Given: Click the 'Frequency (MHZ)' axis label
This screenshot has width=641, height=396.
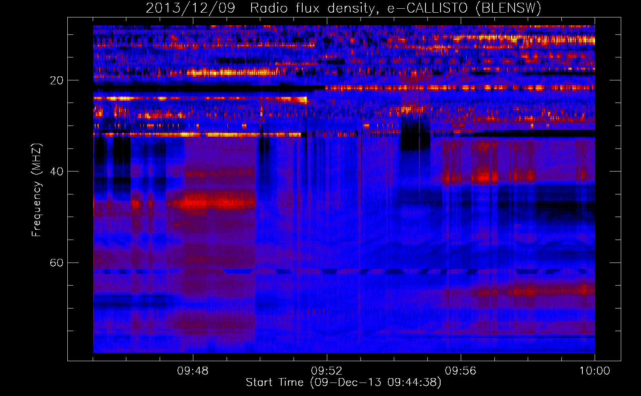Looking at the screenshot, I should pyautogui.click(x=36, y=190).
